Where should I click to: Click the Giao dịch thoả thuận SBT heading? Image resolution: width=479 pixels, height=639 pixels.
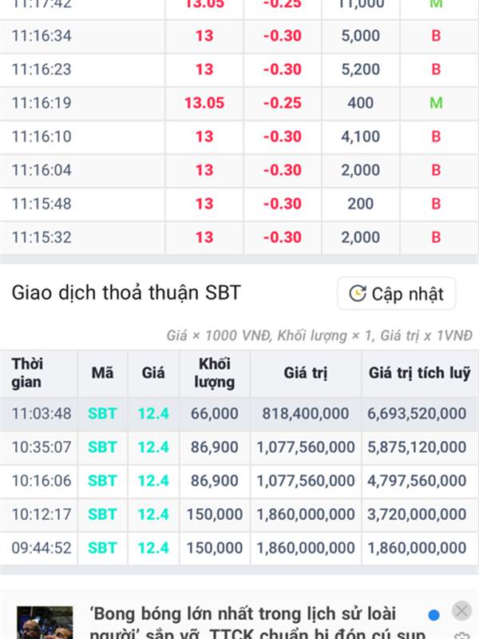coord(126,292)
